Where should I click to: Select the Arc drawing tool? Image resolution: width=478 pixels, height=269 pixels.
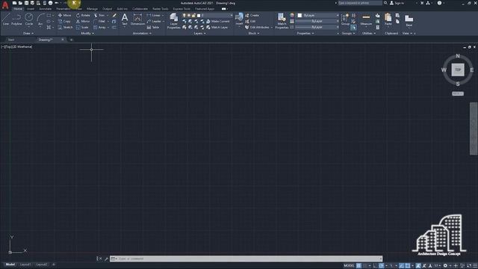(x=40, y=19)
